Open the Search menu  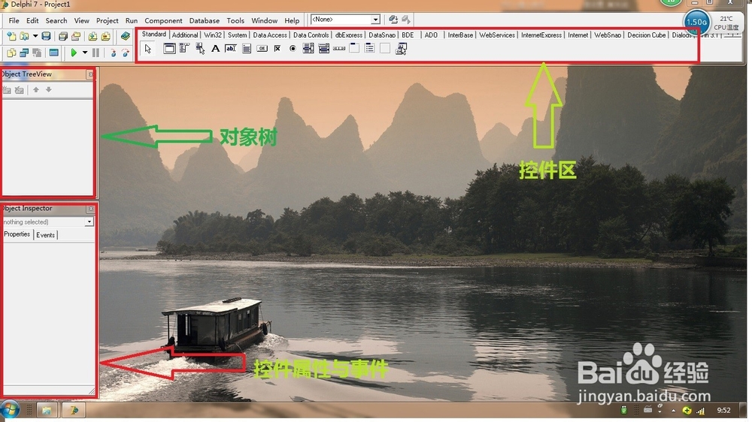coord(56,20)
